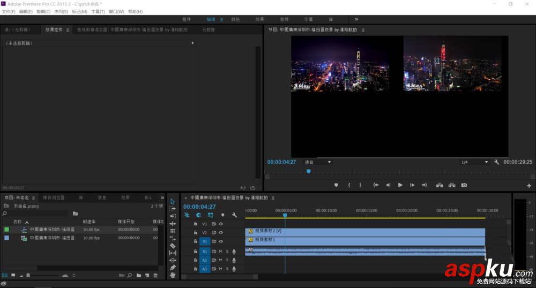Activate the Hand tool
The height and width of the screenshot is (288, 536).
click(173, 275)
